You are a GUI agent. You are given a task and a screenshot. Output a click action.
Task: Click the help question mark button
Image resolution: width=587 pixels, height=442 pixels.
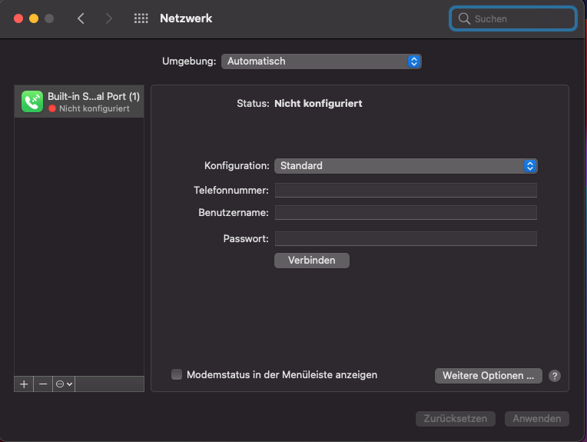[555, 376]
